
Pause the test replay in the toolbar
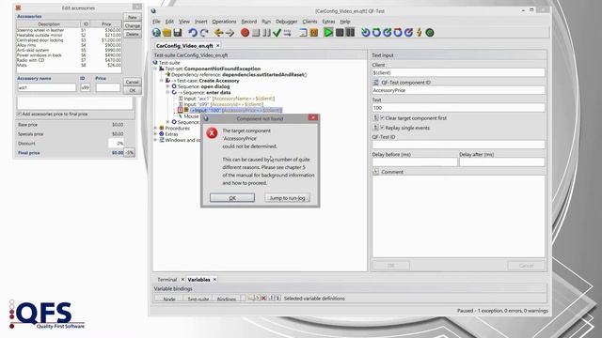(x=350, y=33)
